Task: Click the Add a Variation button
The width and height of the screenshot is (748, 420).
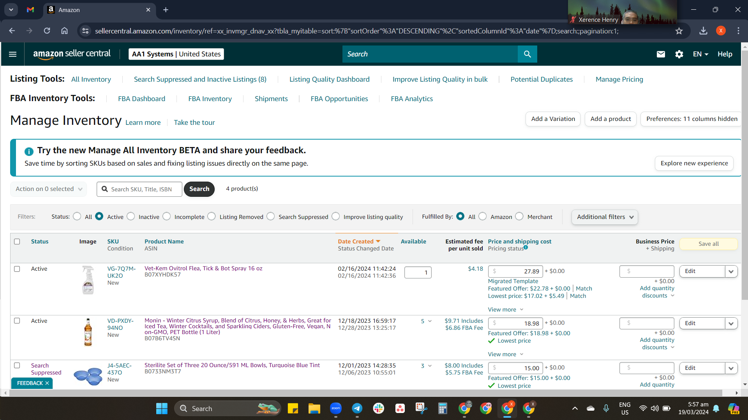Action: 553,119
